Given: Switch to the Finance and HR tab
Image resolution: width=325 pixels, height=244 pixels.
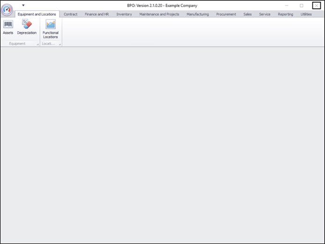Looking at the screenshot, I should (x=97, y=14).
